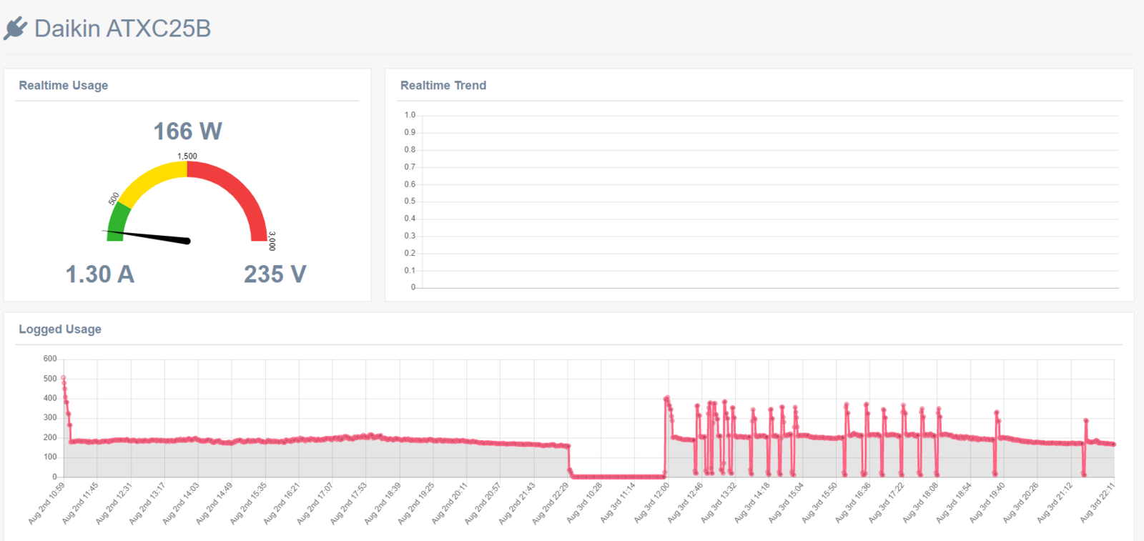Click the Aug 3rd 15:04 axis label

point(786,504)
